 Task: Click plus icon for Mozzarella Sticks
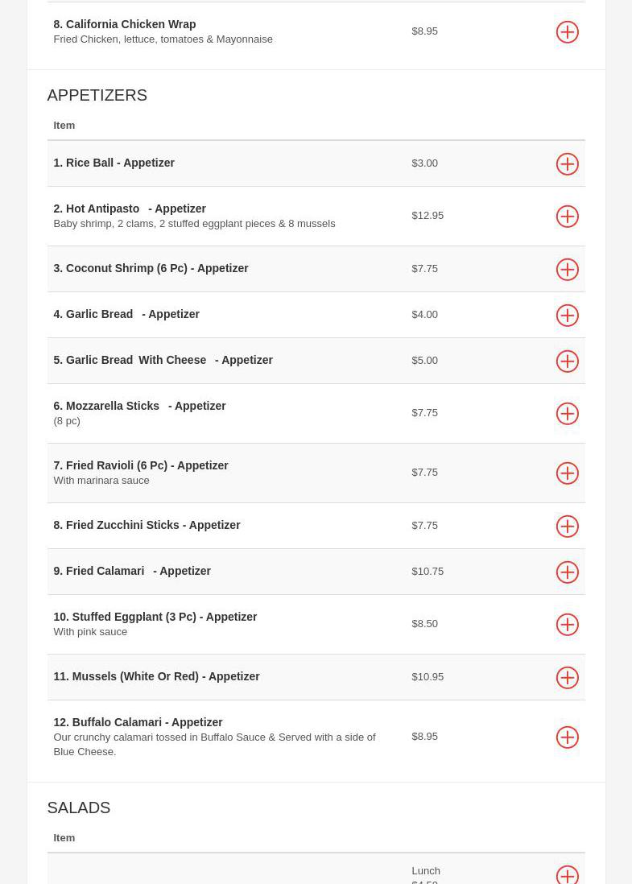(567, 414)
